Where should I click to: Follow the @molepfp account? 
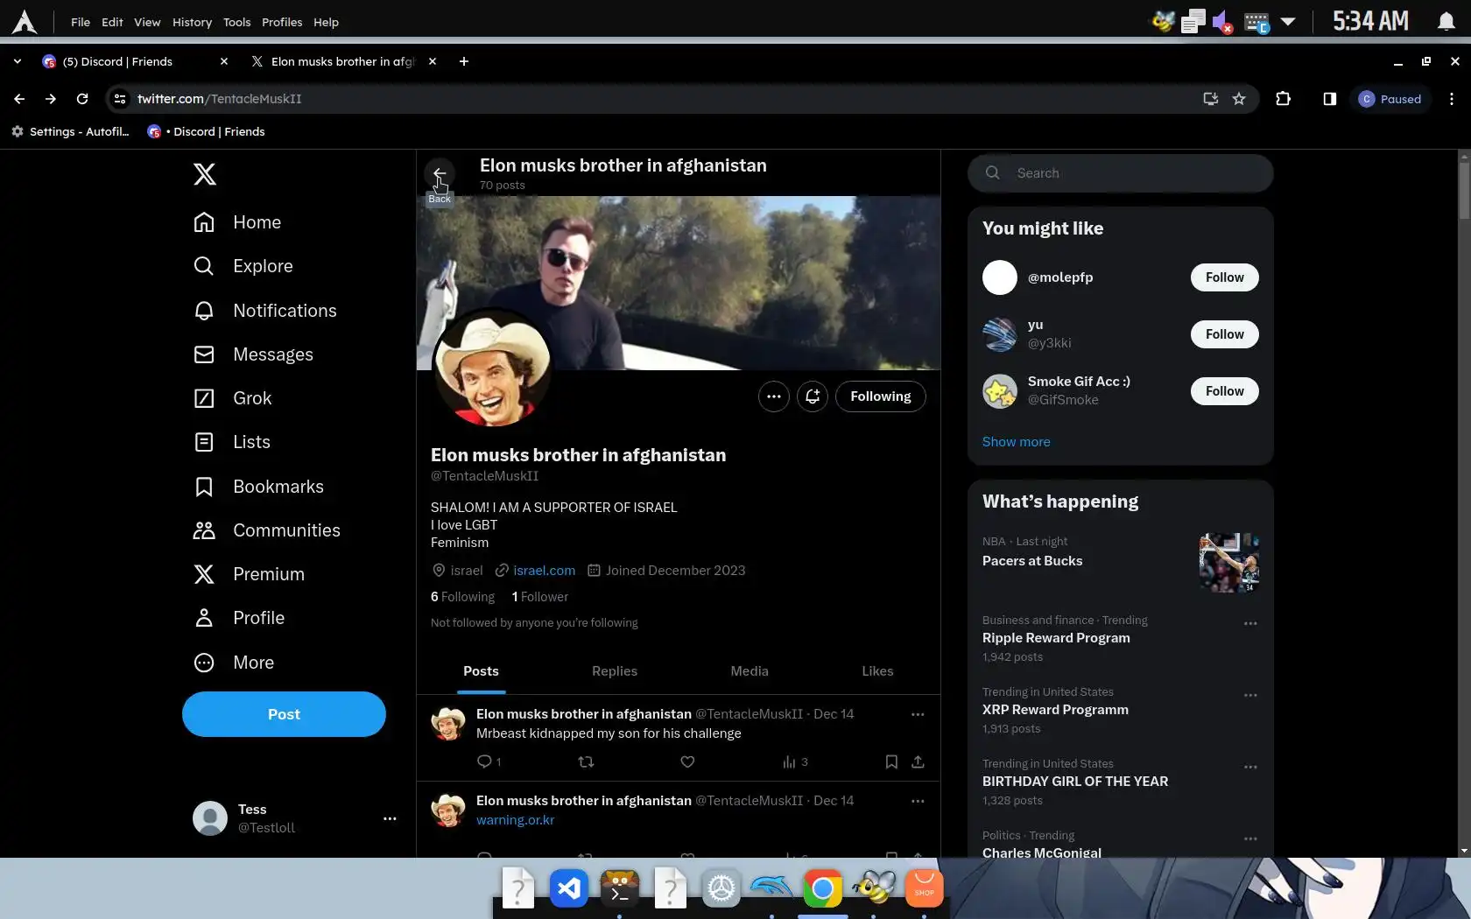[1224, 277]
